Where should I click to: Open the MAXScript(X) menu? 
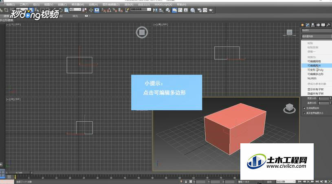[x=163, y=4]
